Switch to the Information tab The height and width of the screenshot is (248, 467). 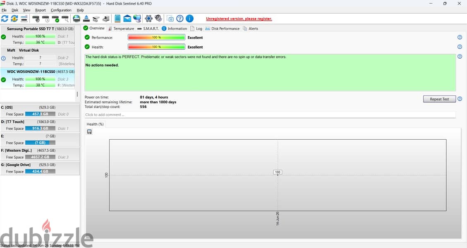pyautogui.click(x=174, y=29)
